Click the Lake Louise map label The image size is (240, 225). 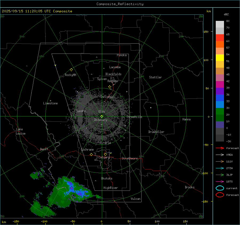click(x=21, y=131)
